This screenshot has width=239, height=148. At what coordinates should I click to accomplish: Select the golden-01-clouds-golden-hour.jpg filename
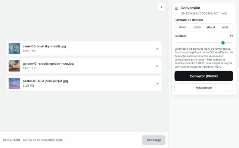[x=48, y=64]
